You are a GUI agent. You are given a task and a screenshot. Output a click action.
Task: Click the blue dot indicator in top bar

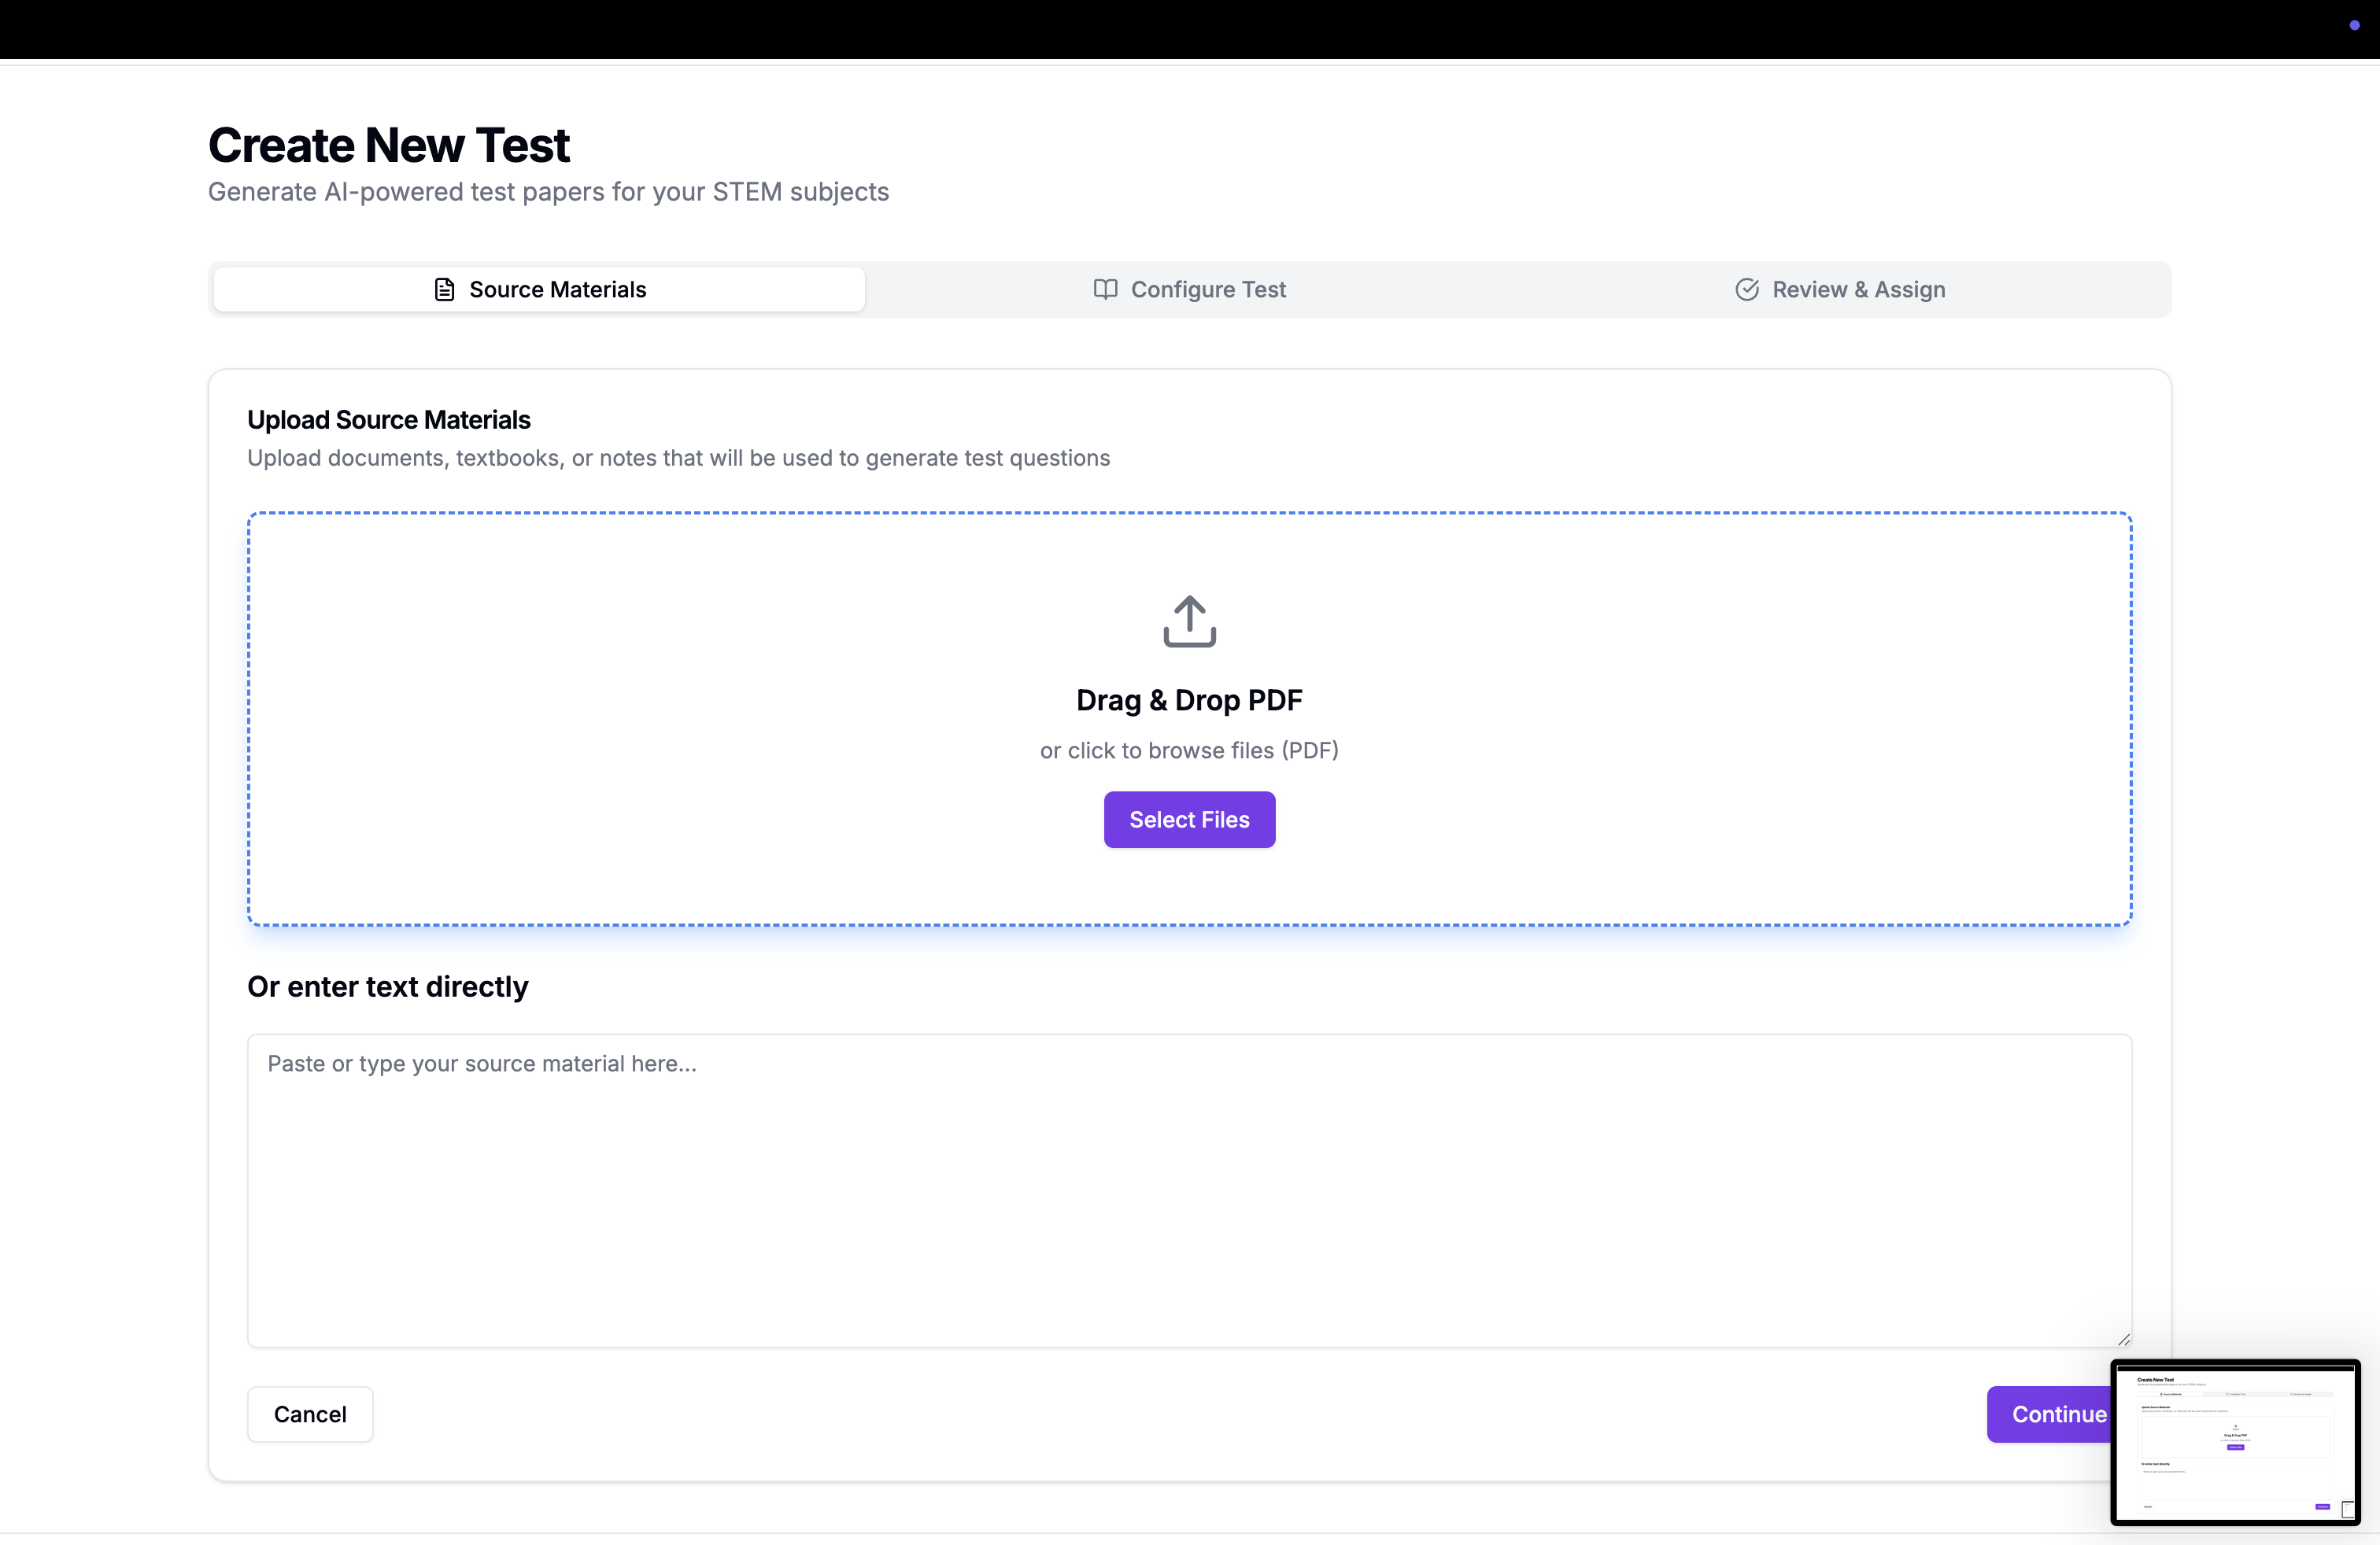point(2354,25)
